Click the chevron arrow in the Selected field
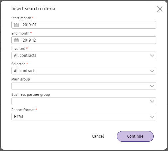Viewport: 168px width, 151px height. (152, 71)
